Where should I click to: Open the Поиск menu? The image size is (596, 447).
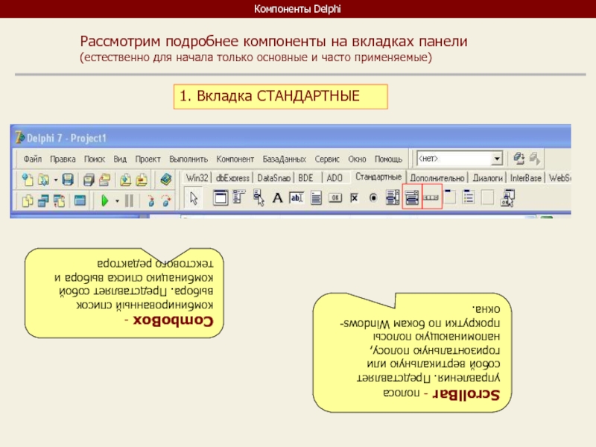click(95, 159)
